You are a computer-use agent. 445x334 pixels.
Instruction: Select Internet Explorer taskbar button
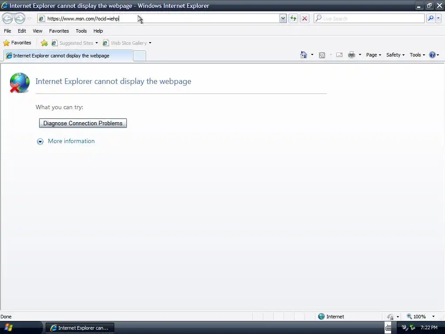(x=80, y=328)
